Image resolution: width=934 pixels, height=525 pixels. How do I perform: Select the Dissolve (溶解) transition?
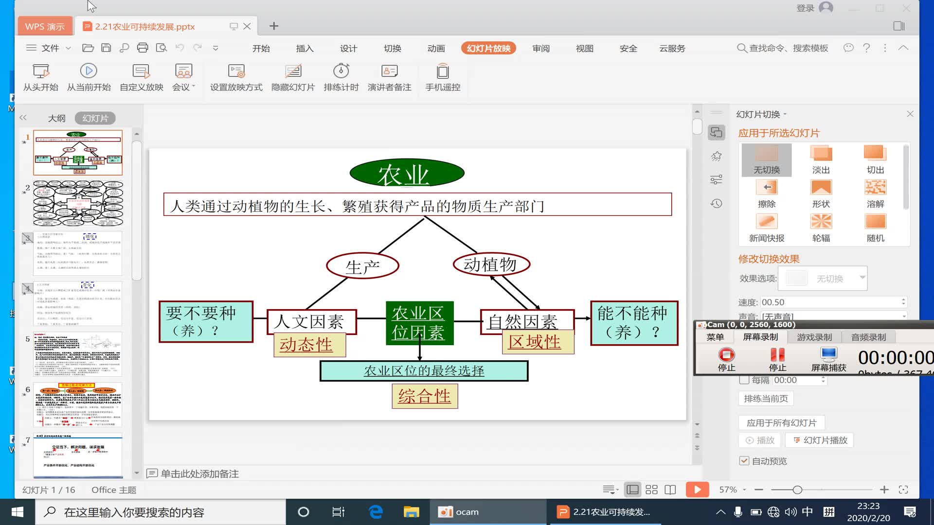click(875, 194)
